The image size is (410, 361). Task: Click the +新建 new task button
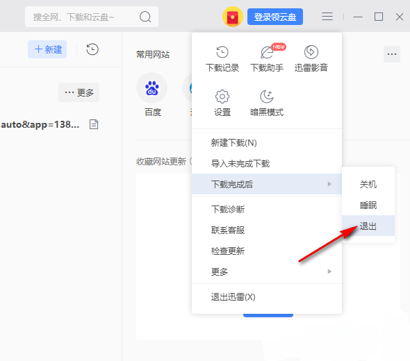tap(47, 49)
